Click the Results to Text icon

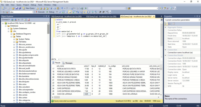82,12
